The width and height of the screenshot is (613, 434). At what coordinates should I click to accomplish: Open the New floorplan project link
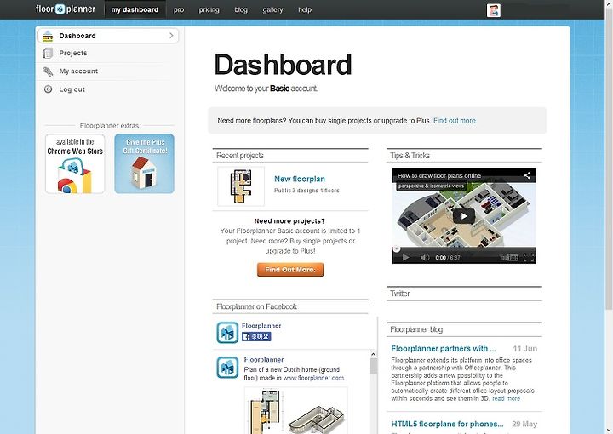pyautogui.click(x=300, y=179)
